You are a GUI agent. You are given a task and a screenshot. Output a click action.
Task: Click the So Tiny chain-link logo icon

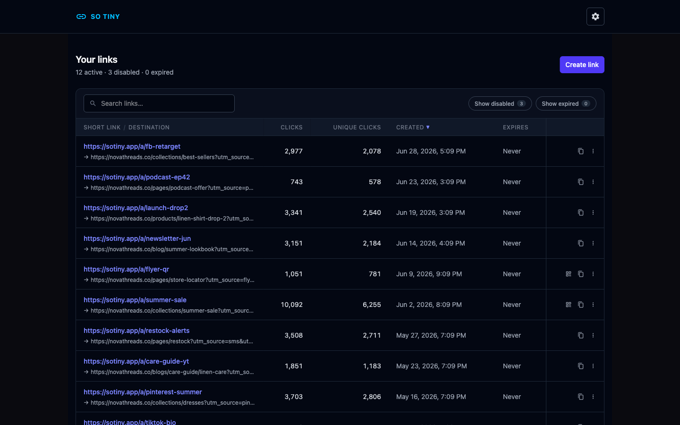pyautogui.click(x=81, y=17)
